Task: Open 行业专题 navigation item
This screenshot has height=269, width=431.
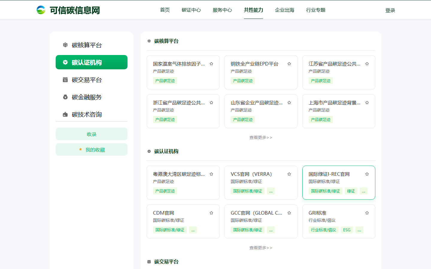Action: point(316,10)
